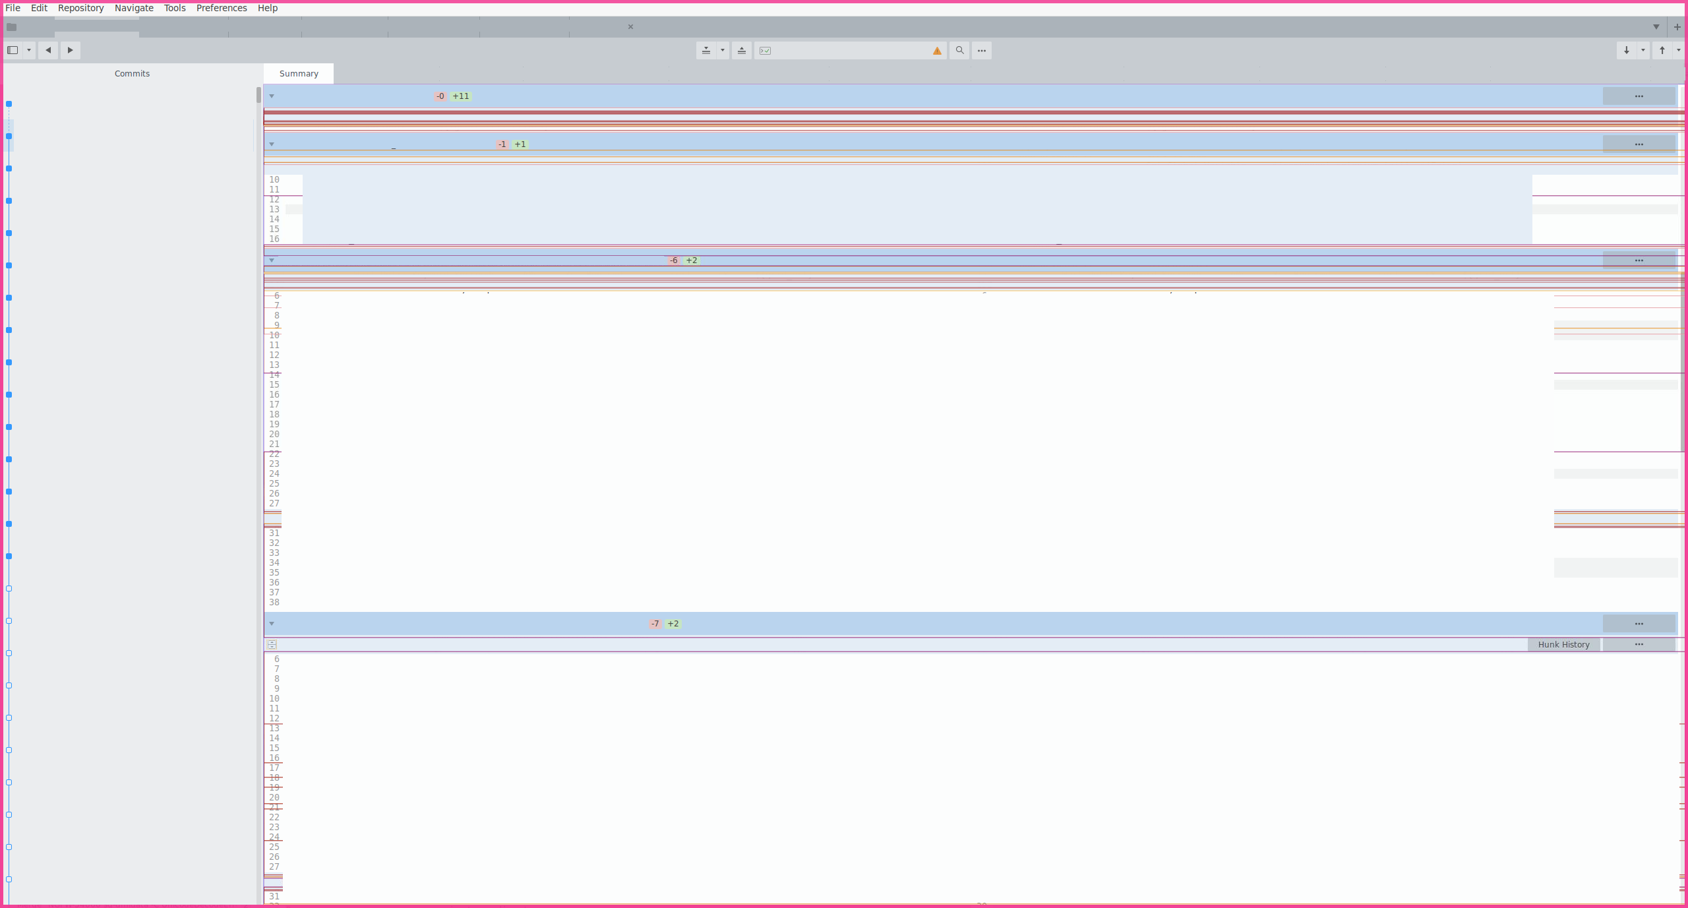
Task: Open the overflow ellipsis menu beside search
Action: tap(982, 50)
